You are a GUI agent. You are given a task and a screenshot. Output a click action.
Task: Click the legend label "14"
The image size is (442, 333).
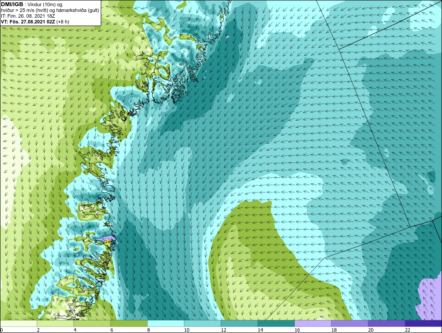(260, 330)
